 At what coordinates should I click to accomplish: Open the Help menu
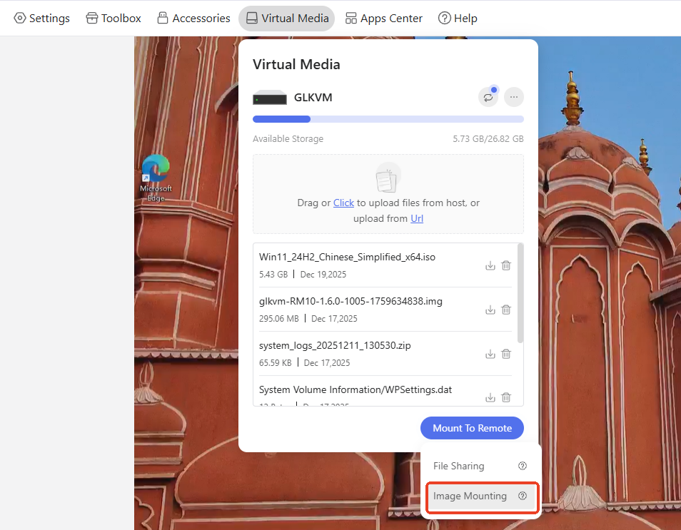[458, 18]
